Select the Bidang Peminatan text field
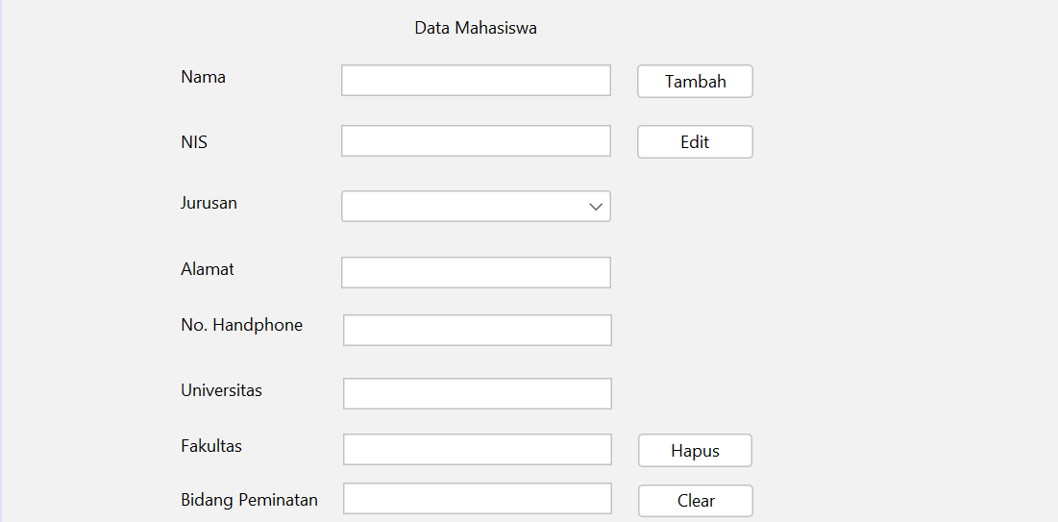 click(x=477, y=499)
